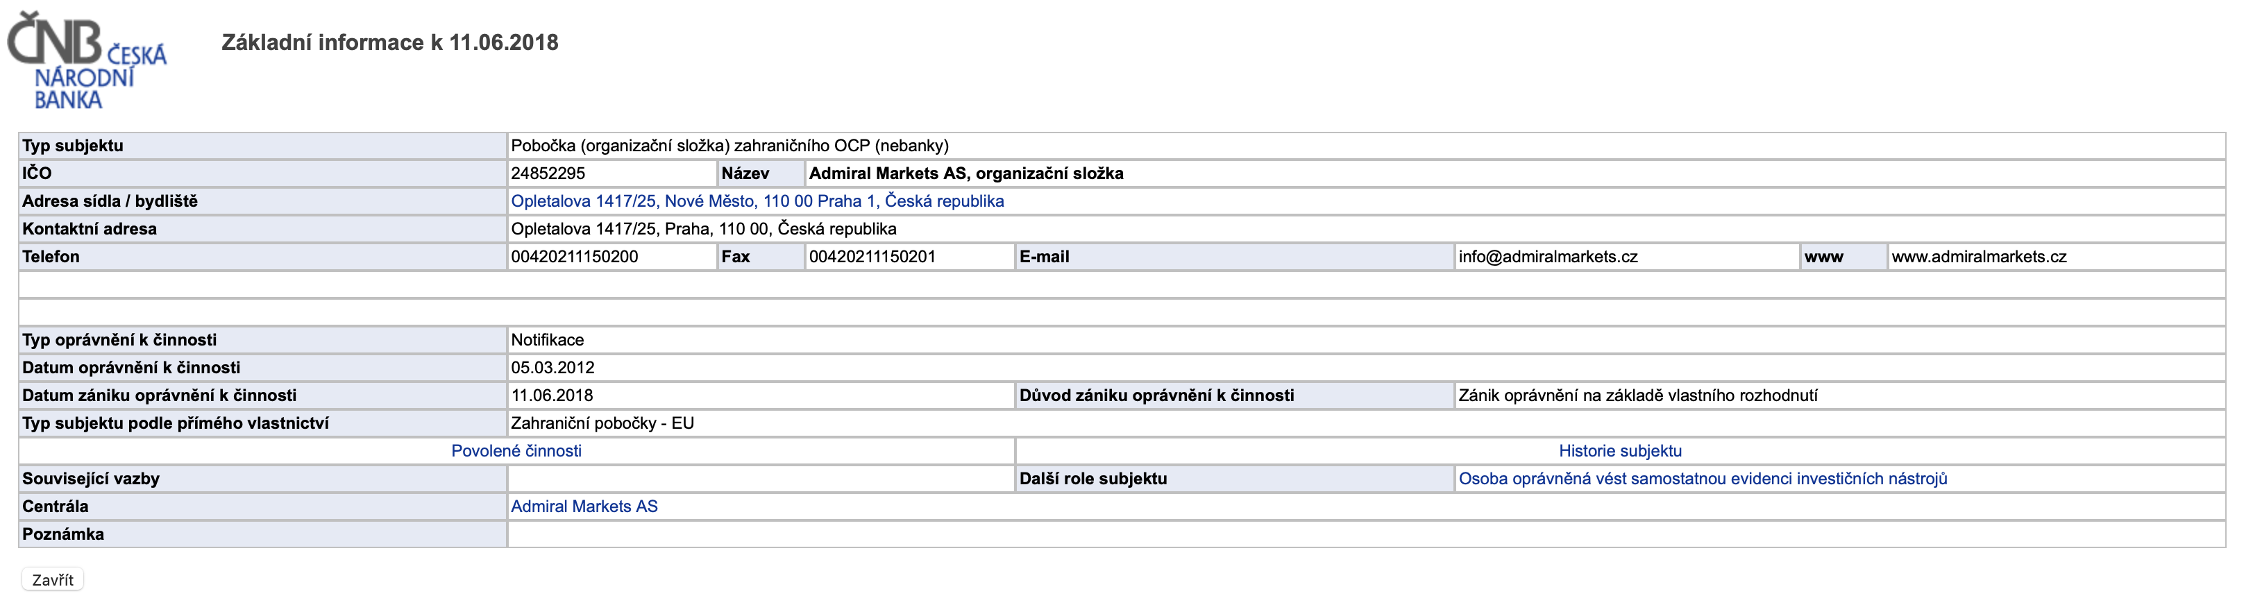Click the Další role subjektu label
2253x605 pixels.
[x=1093, y=479]
